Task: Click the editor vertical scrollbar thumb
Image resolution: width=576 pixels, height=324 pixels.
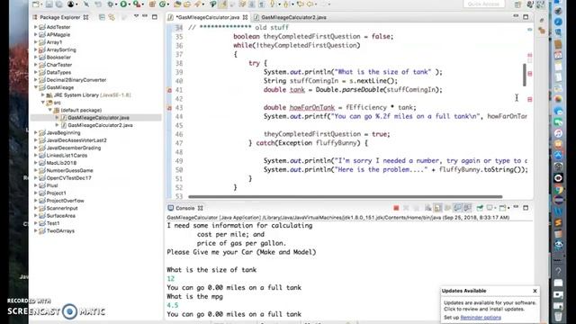Action: pyautogui.click(x=524, y=75)
